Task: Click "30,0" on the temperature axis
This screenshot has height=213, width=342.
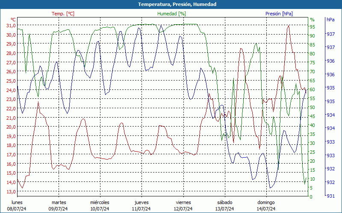Action: (x=11, y=35)
